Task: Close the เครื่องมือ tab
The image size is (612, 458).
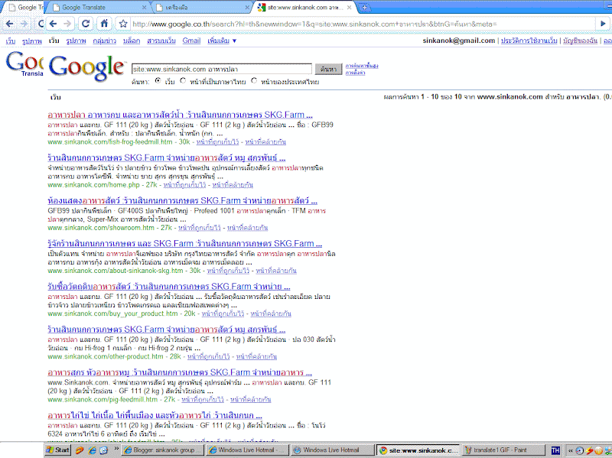Action: (247, 7)
